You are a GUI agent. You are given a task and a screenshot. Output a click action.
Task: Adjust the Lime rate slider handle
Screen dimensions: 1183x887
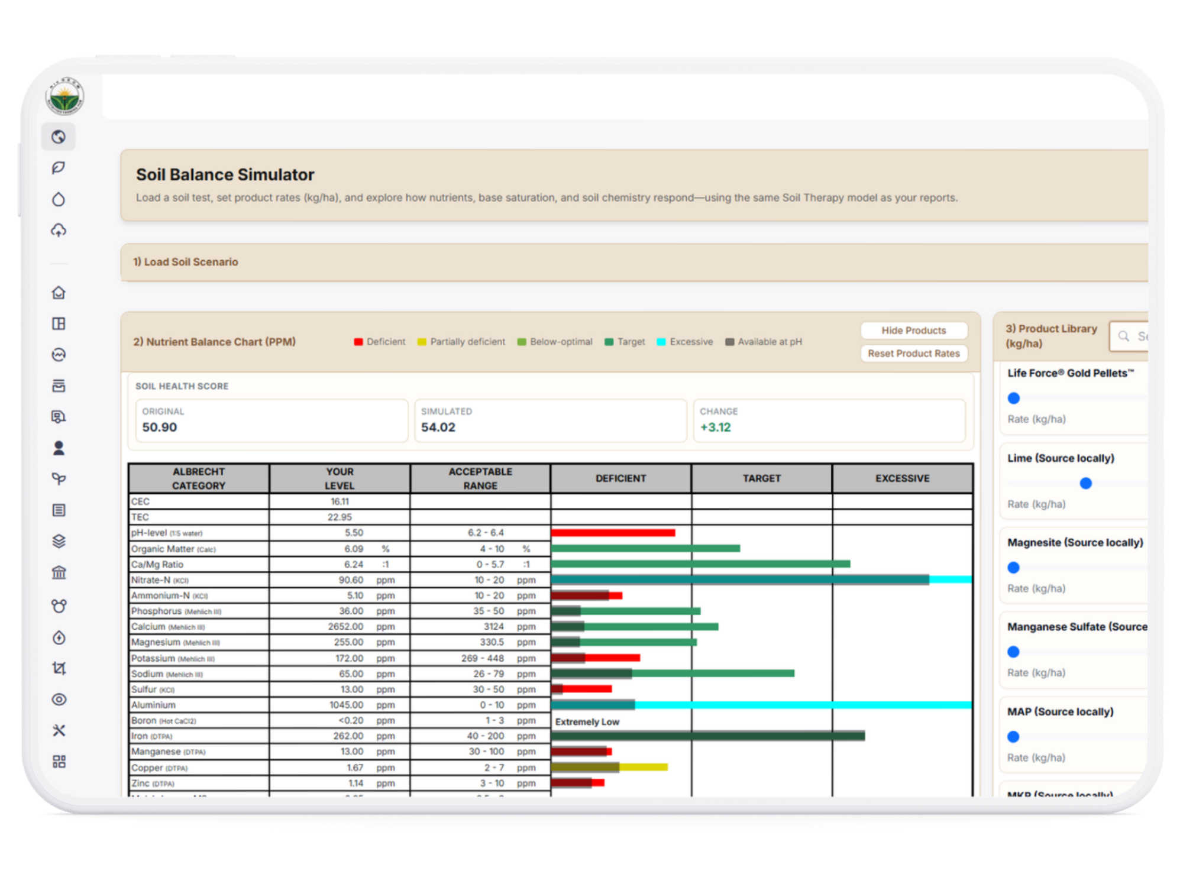point(1085,484)
